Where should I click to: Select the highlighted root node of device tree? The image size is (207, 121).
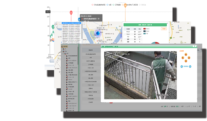click(x=64, y=46)
